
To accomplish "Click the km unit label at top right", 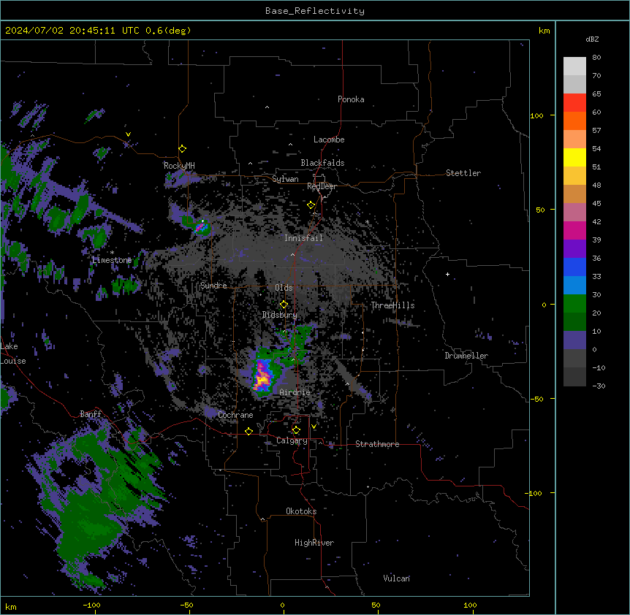I will point(544,31).
